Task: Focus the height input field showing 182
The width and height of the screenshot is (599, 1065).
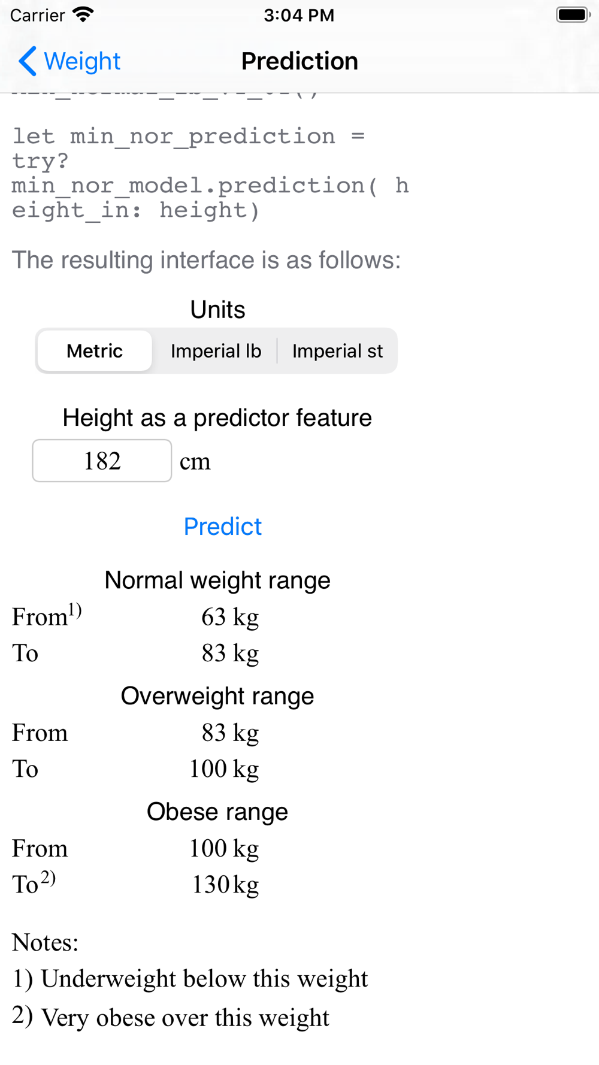Action: tap(102, 461)
